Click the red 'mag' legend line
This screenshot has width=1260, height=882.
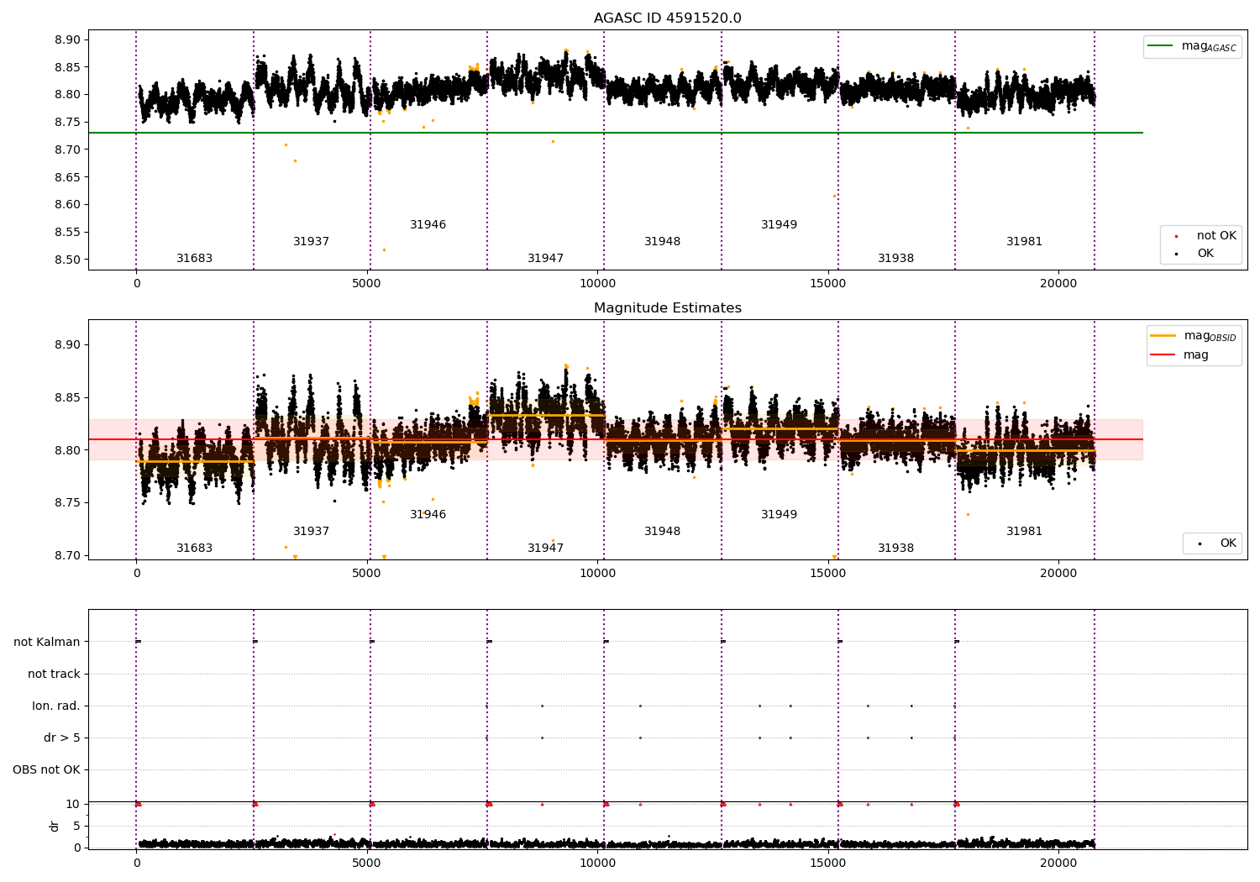(1163, 355)
